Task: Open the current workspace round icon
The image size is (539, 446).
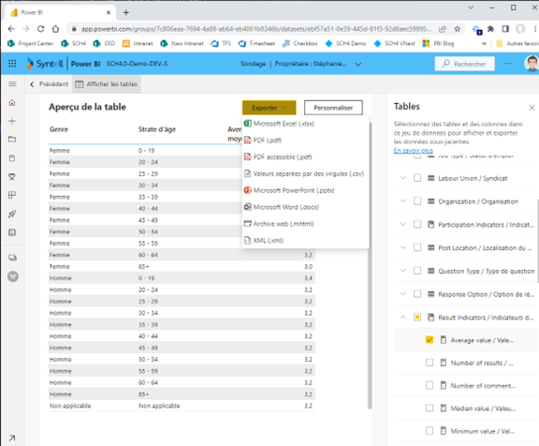Action: pyautogui.click(x=13, y=276)
